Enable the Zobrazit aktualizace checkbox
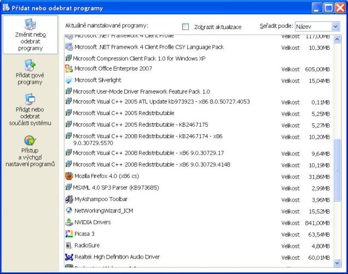Viewport: 348px width, 274px height. pos(185,27)
